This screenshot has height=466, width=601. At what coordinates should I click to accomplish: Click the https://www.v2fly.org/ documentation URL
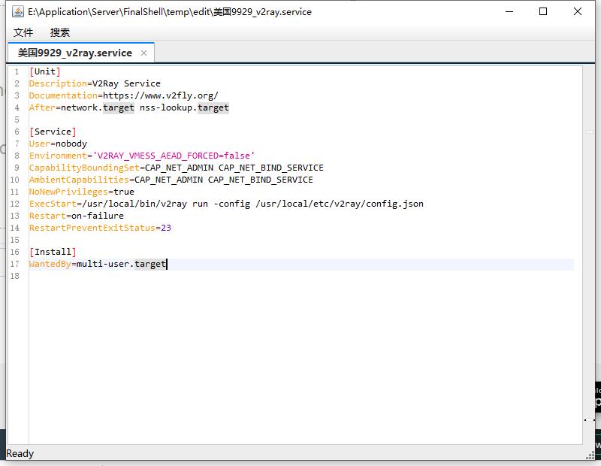(160, 95)
